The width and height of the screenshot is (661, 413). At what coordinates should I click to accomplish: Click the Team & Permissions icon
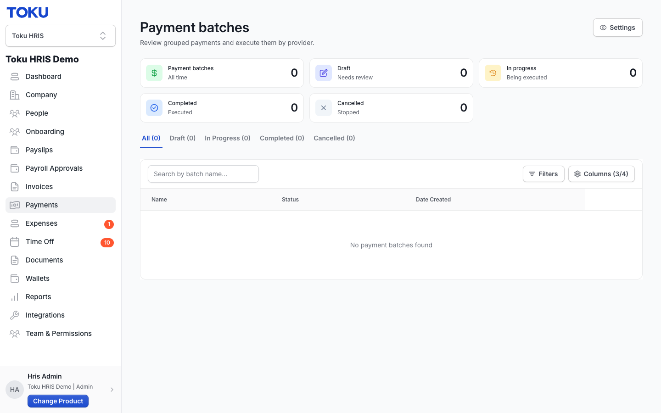(15, 334)
